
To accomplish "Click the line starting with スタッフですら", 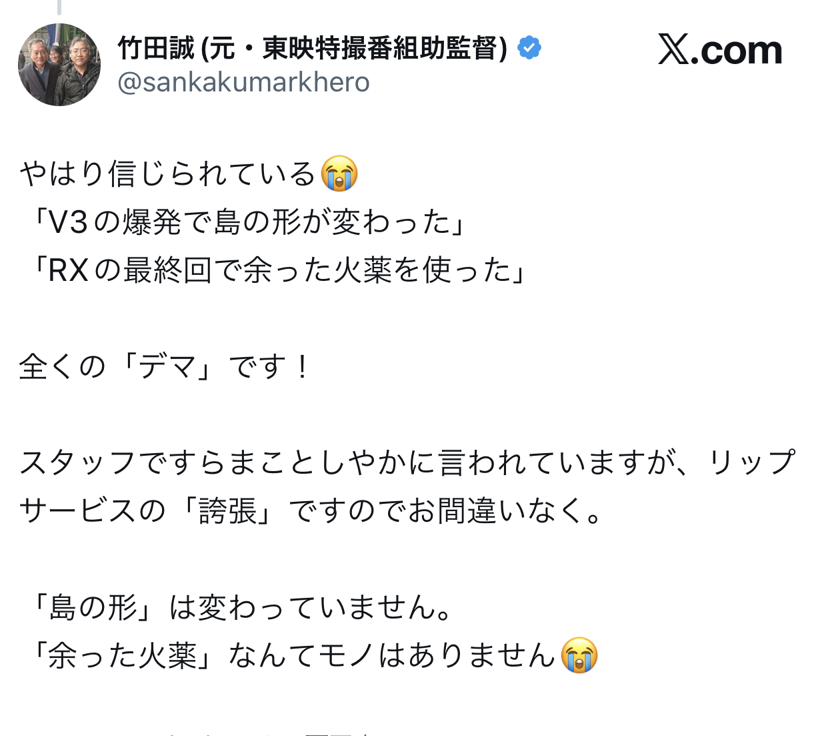I will click(x=407, y=462).
